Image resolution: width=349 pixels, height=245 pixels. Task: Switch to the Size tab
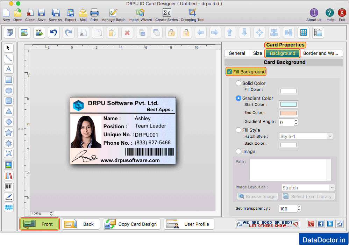coord(257,53)
